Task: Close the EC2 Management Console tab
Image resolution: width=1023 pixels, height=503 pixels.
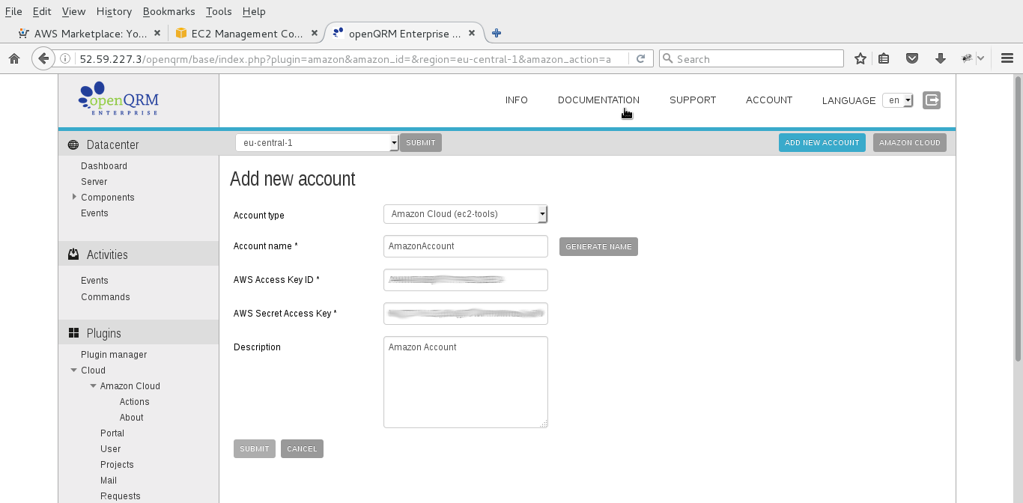Action: tap(315, 33)
